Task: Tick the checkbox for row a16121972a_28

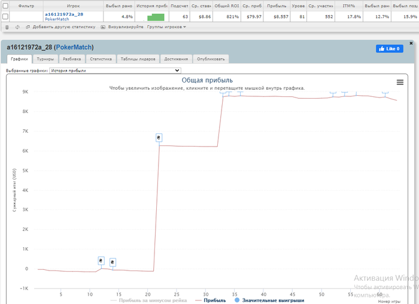Action: pos(5,17)
